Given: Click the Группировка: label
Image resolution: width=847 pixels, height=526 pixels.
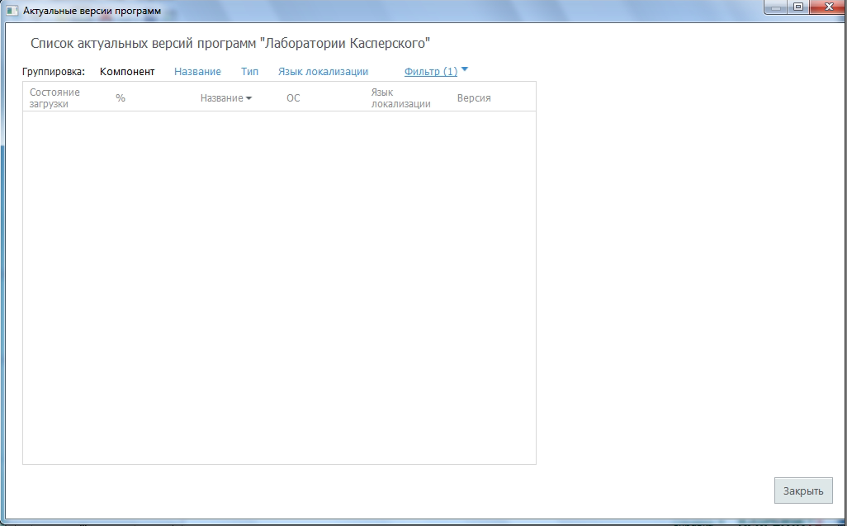Looking at the screenshot, I should click(54, 72).
